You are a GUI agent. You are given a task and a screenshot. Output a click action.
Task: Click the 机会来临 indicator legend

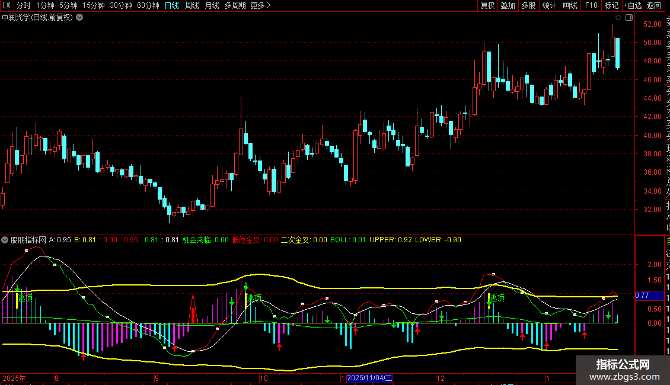click(x=206, y=240)
